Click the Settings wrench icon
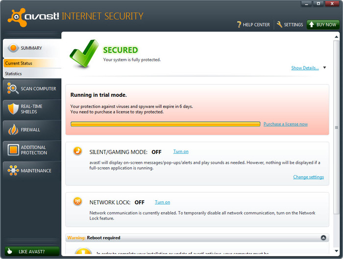This screenshot has height=259, width=343. coord(279,24)
